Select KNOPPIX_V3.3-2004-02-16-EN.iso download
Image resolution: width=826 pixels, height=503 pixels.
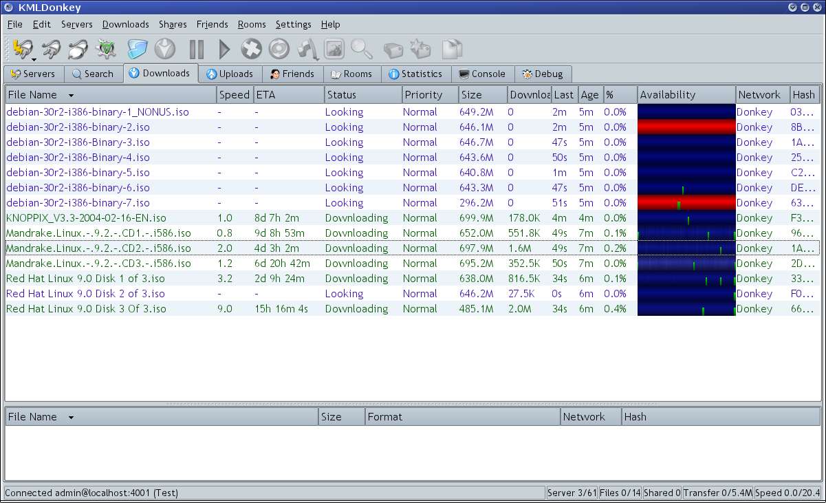coord(413,217)
